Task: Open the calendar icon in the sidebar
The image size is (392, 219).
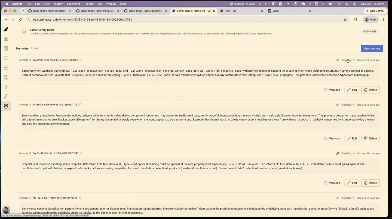Action: pyautogui.click(x=6, y=68)
